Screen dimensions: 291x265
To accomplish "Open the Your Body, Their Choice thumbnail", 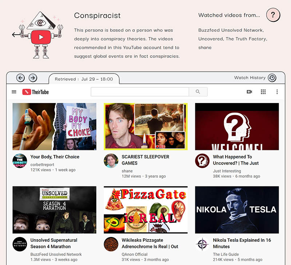I will coord(54,126).
